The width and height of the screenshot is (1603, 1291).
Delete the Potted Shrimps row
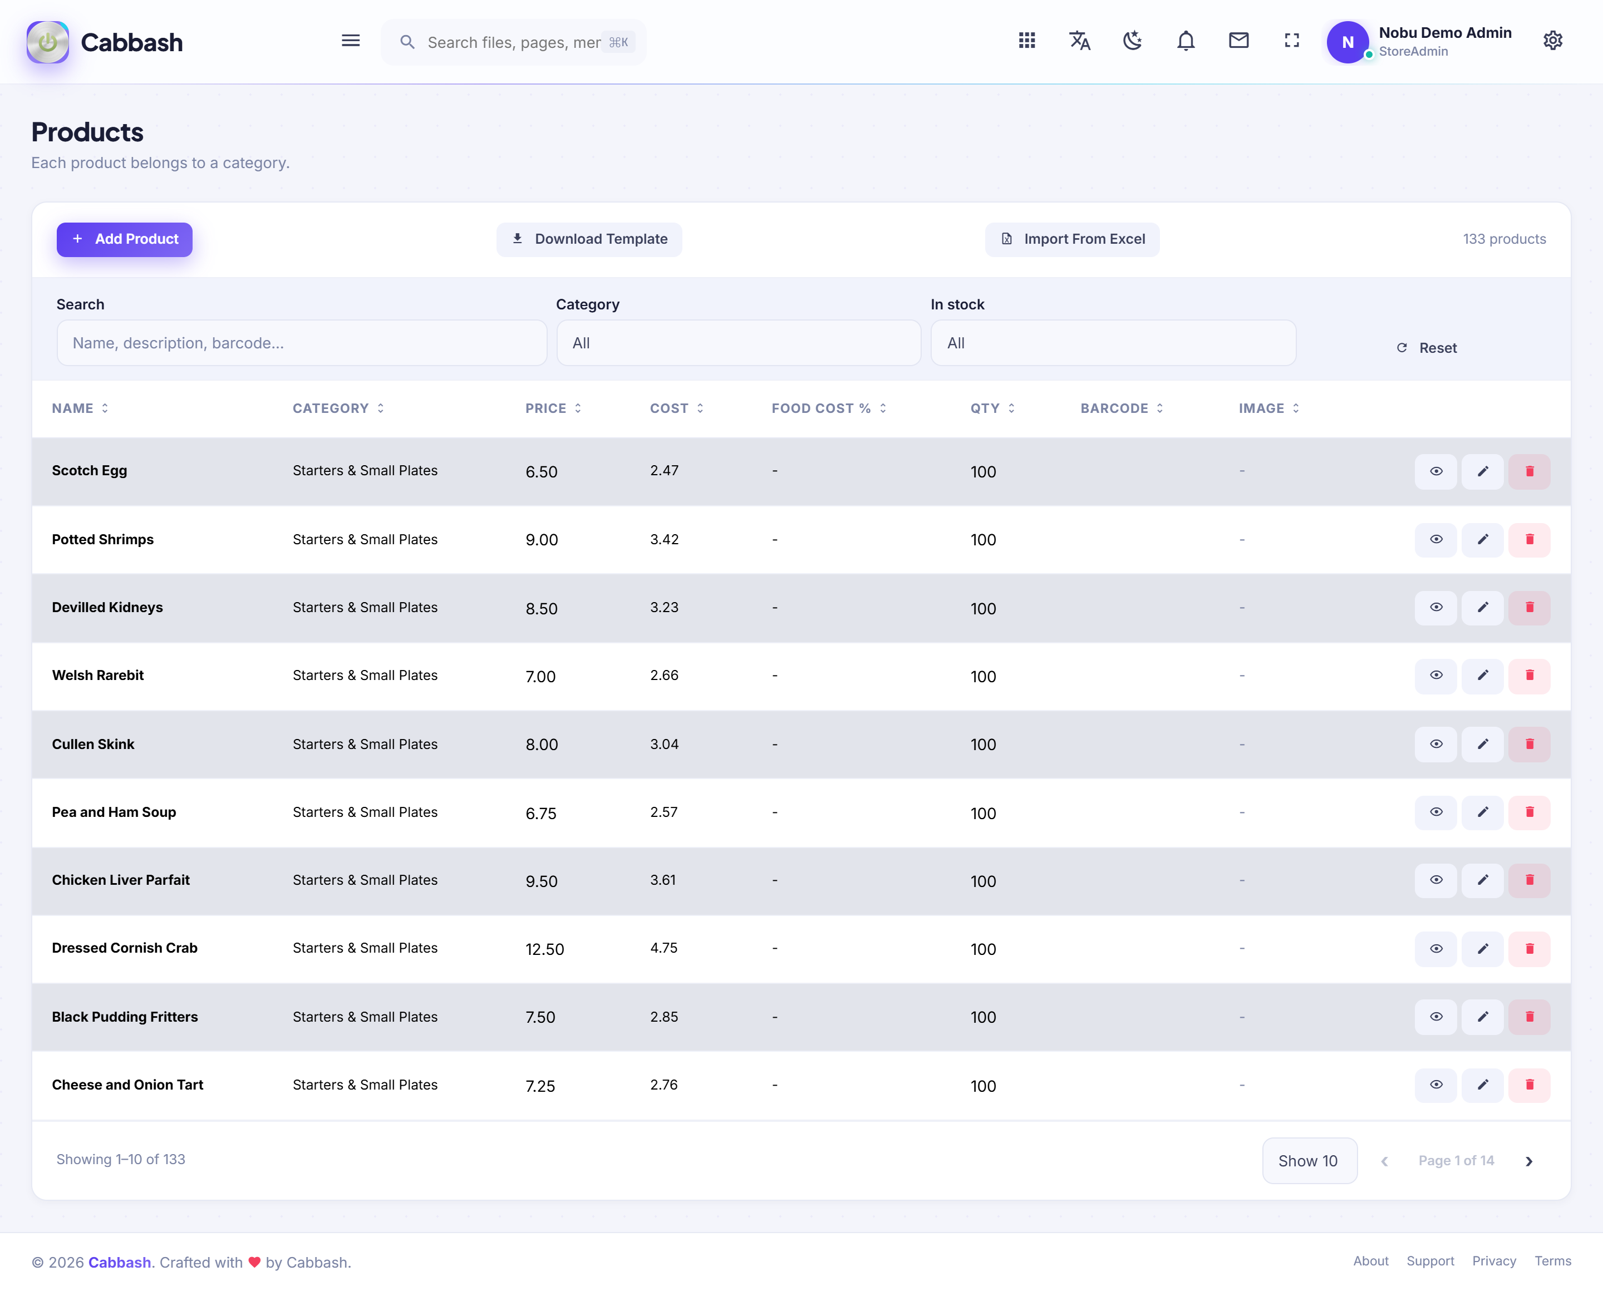point(1530,540)
